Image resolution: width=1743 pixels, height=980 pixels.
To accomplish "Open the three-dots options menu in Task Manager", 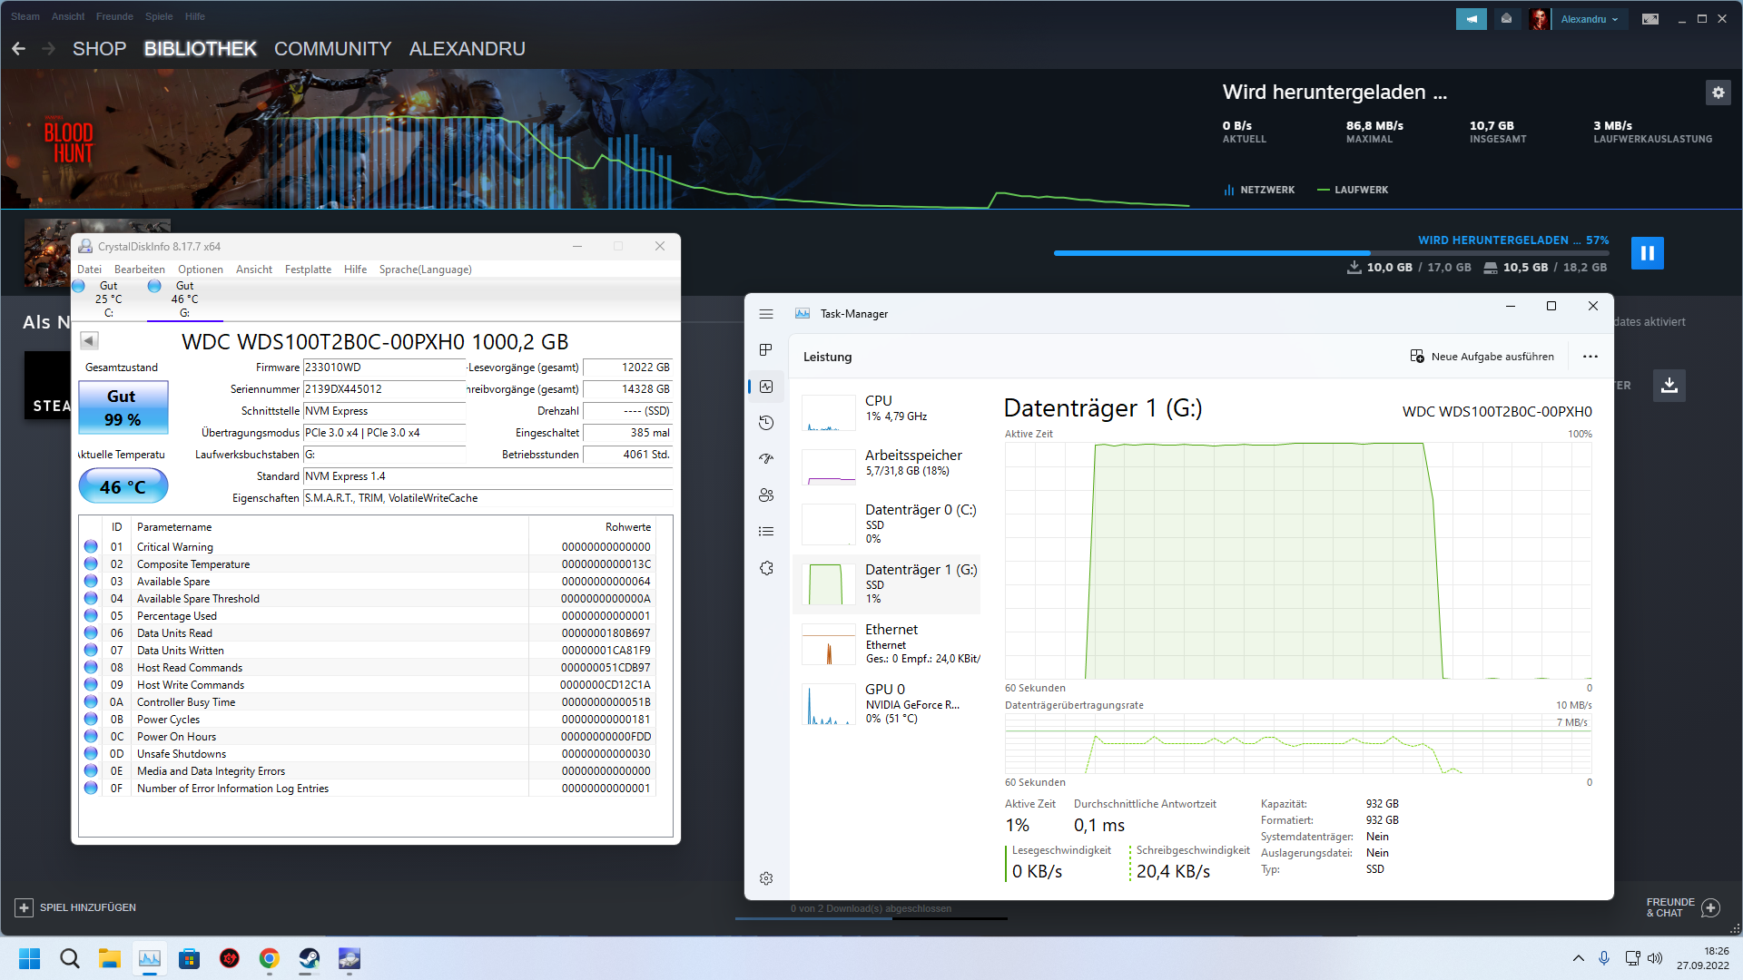I will pyautogui.click(x=1590, y=357).
